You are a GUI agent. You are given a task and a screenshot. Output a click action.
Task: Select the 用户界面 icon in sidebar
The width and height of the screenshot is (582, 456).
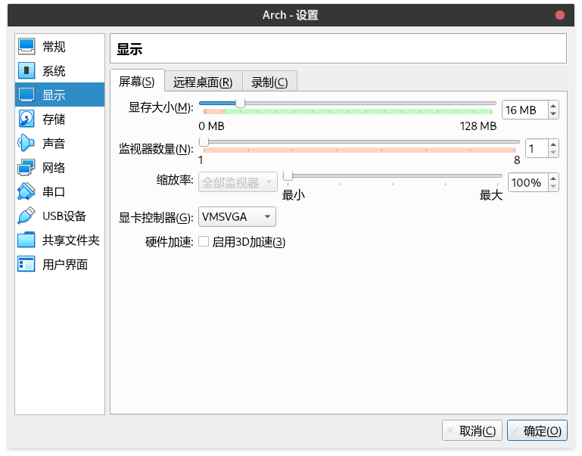[26, 264]
